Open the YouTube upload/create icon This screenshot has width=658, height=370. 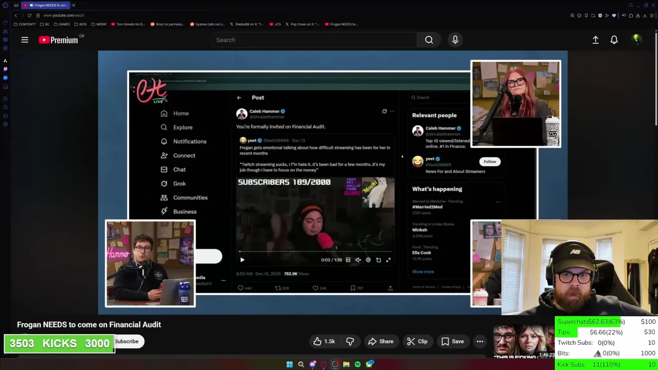(x=595, y=40)
